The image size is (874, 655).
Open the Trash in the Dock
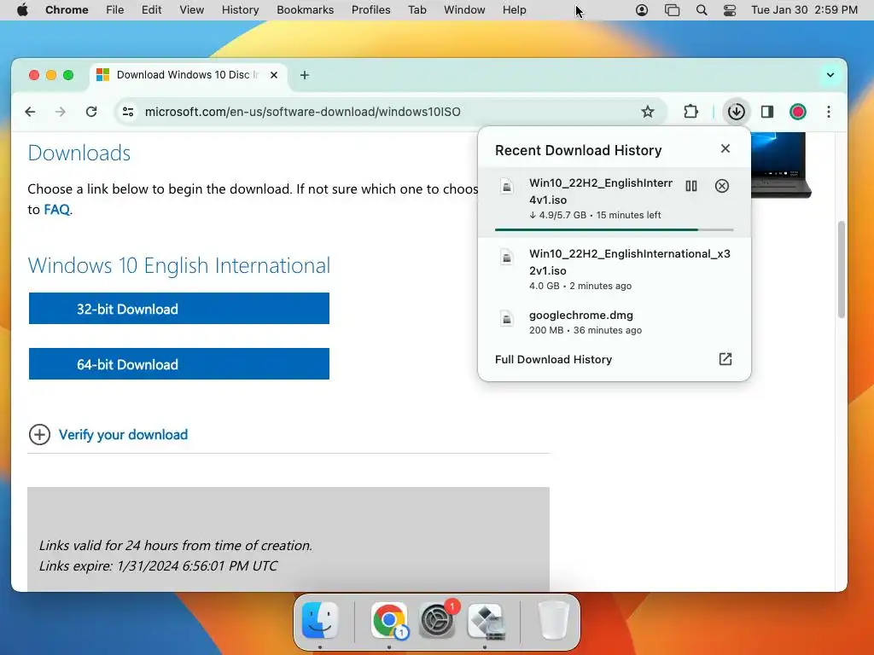click(x=553, y=621)
